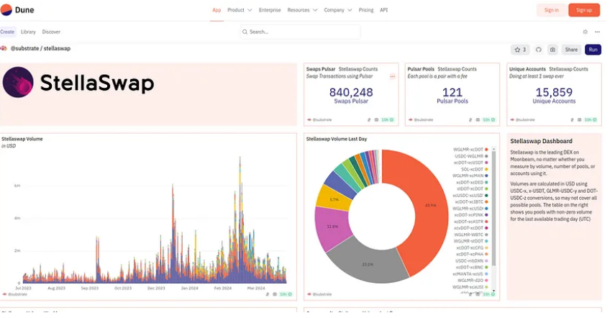Open @substrate link on Unique Accounts card
The height and width of the screenshot is (318, 610).
pos(525,120)
